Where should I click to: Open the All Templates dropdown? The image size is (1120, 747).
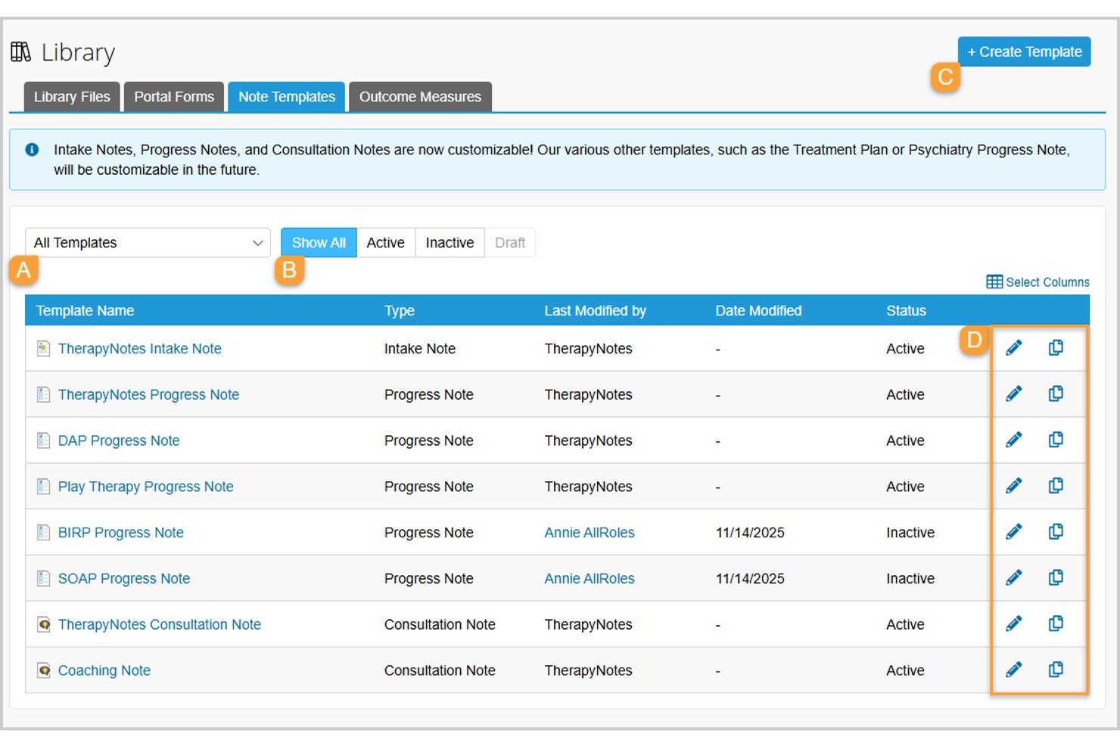(148, 243)
